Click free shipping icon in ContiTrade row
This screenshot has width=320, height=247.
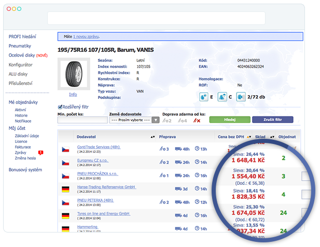(164, 149)
